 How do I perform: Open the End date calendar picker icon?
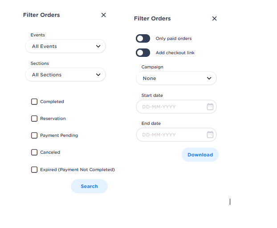210,135
